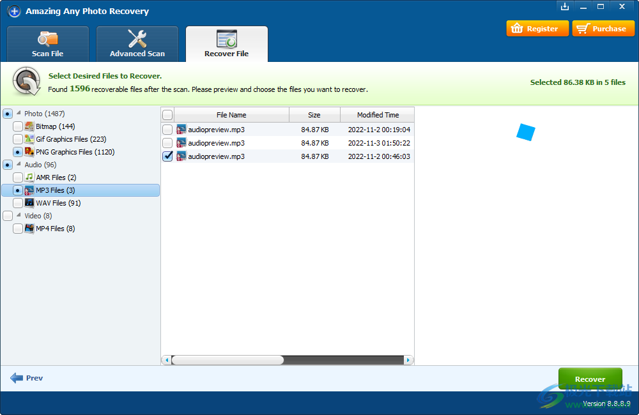Click the WAV Files icon
The width and height of the screenshot is (639, 415).
(29, 203)
